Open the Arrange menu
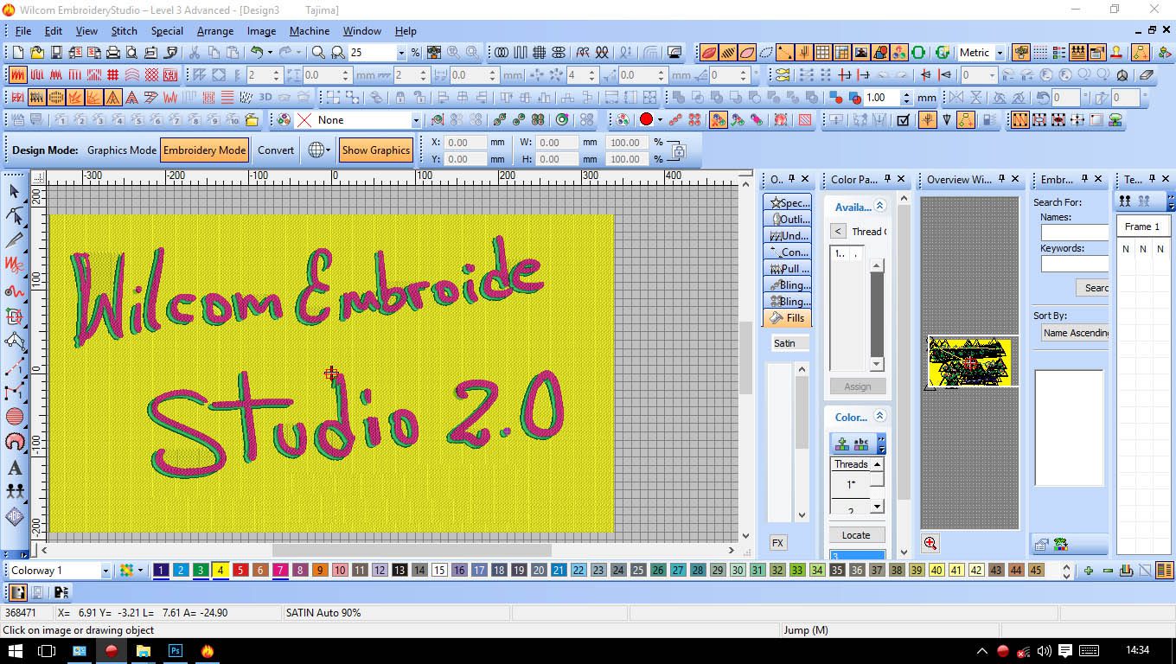Image resolution: width=1176 pixels, height=664 pixels. pos(214,31)
